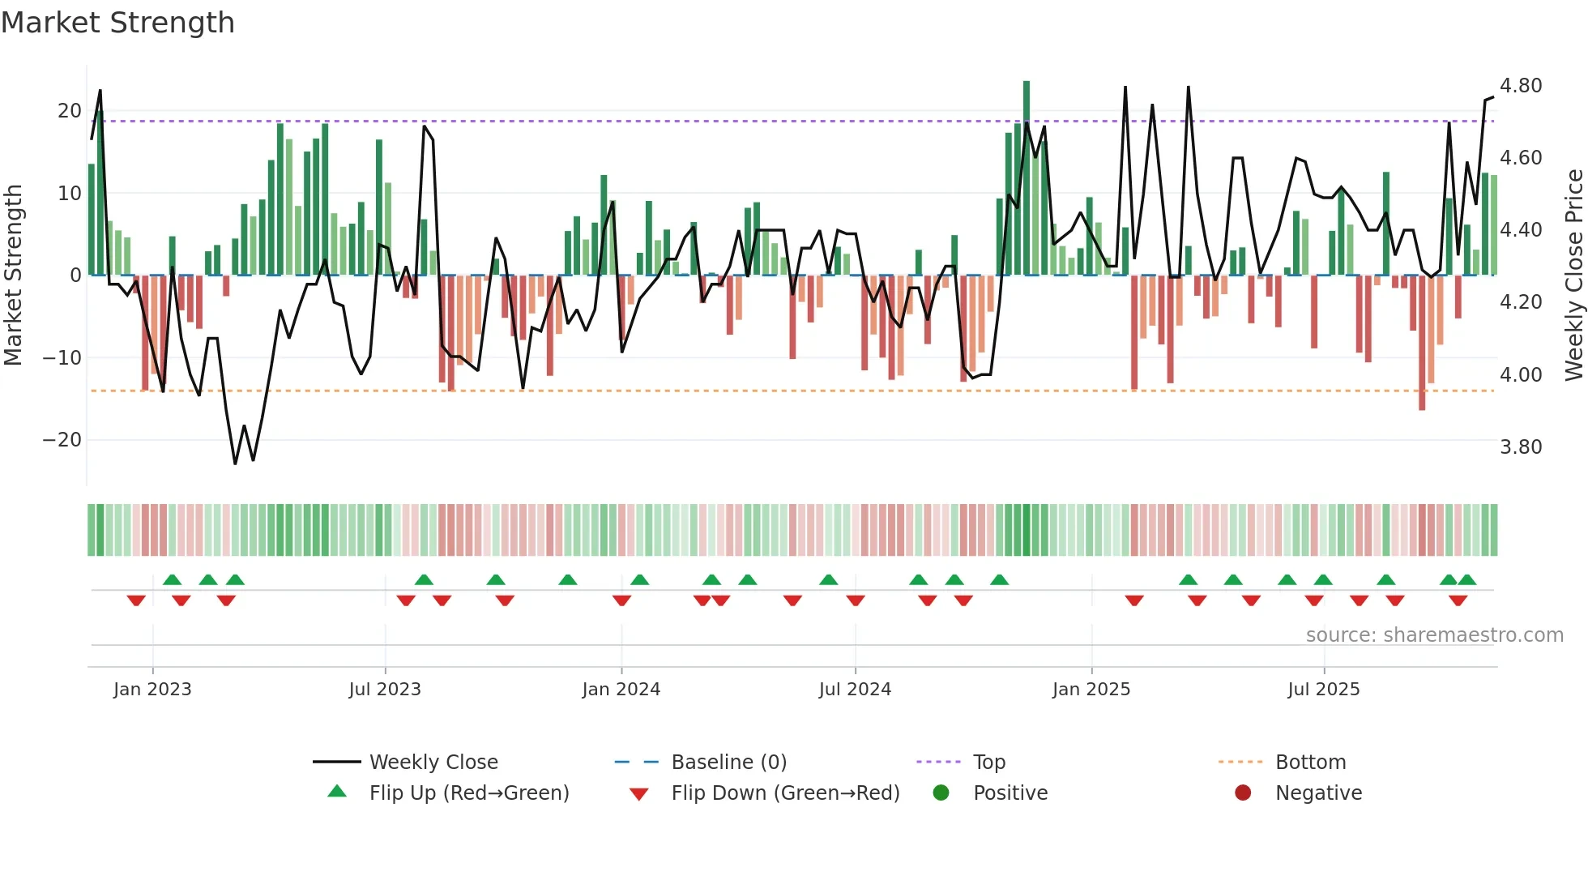This screenshot has height=893, width=1588.
Task: Select the rightmost green flip-up marker
Action: (x=1466, y=579)
